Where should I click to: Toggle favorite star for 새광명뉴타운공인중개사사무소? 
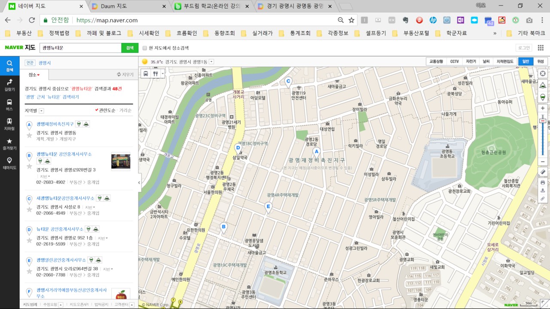point(29,209)
